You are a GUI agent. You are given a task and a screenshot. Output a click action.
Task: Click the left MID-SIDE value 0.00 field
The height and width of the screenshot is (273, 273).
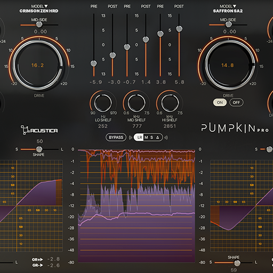click(41, 31)
